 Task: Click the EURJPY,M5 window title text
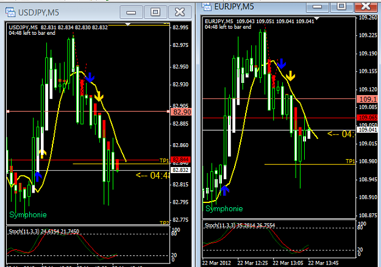tap(233, 7)
